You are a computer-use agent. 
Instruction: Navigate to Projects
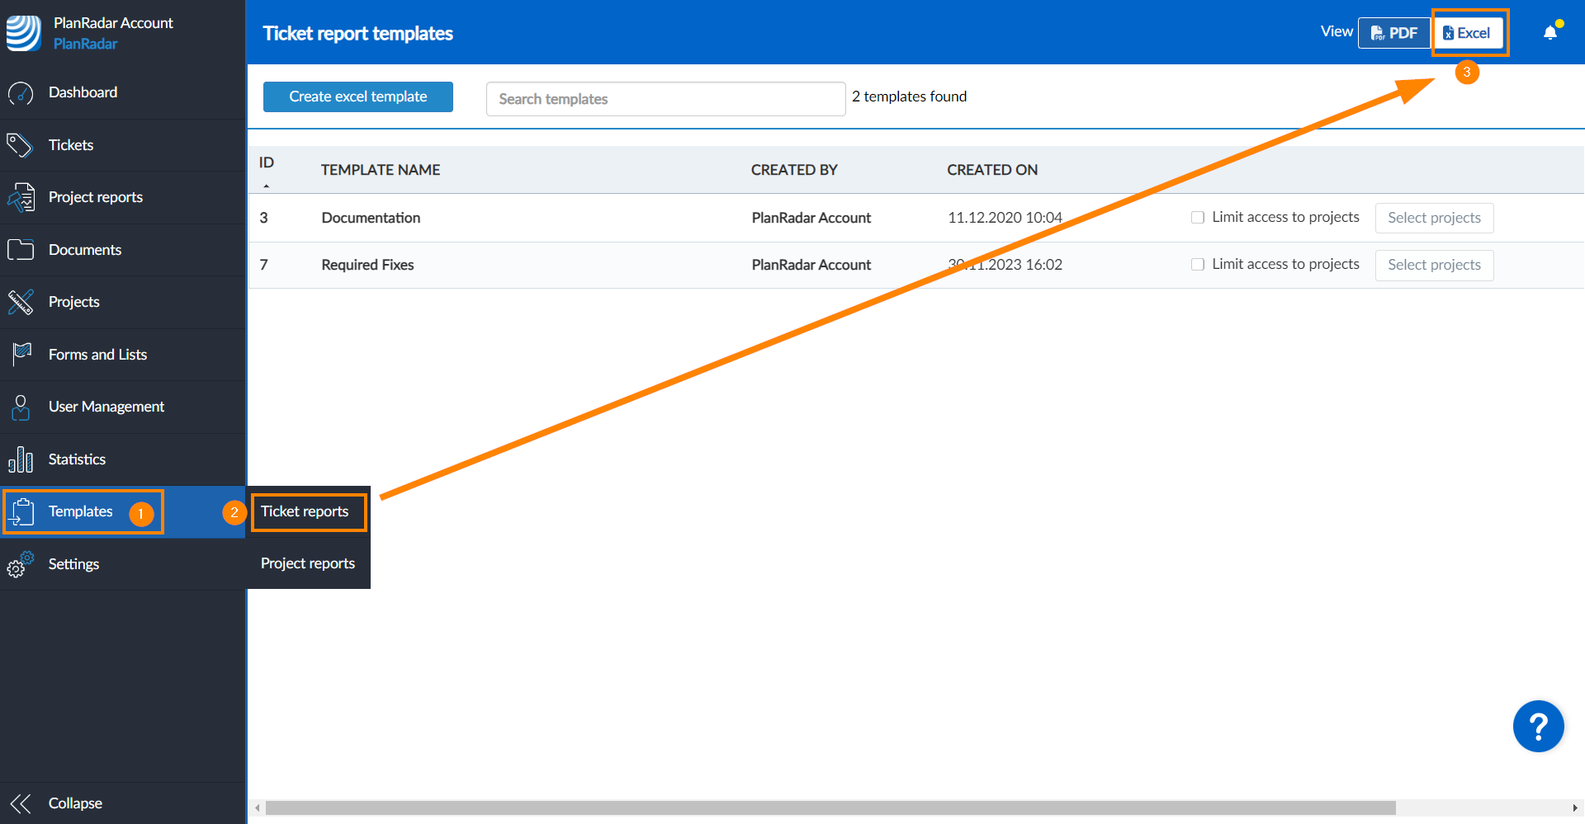pos(73,302)
